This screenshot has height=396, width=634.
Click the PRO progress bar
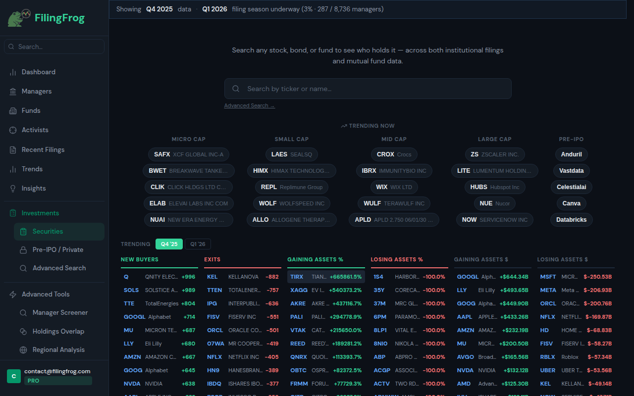[58, 381]
